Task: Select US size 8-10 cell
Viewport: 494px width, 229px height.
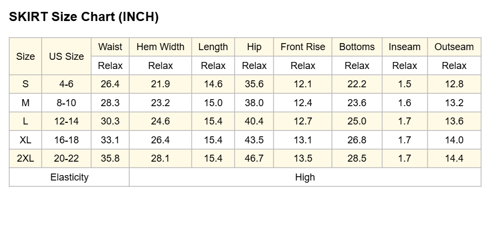Action: tap(66, 103)
